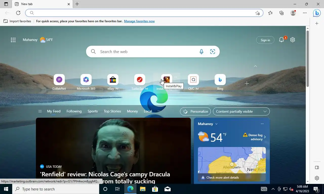This screenshot has width=324, height=194.
Task: Switch to the Sports tab
Action: click(93, 111)
